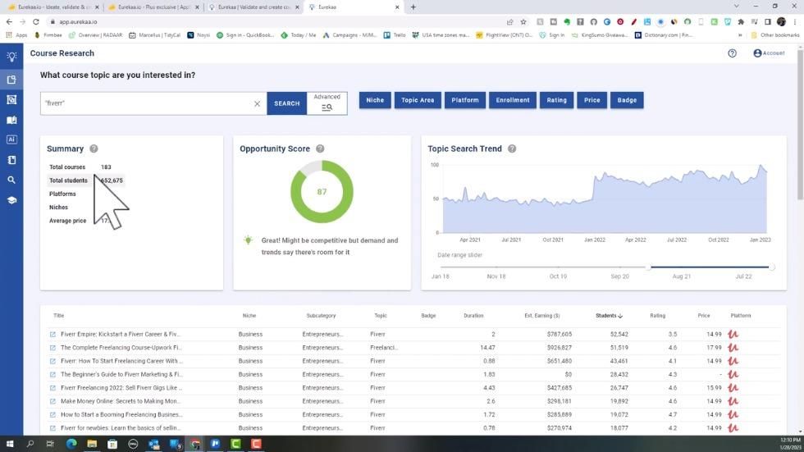Screen dimensions: 804x452
Task: Click the magnifier icon in the left sidebar
Action: (11, 180)
